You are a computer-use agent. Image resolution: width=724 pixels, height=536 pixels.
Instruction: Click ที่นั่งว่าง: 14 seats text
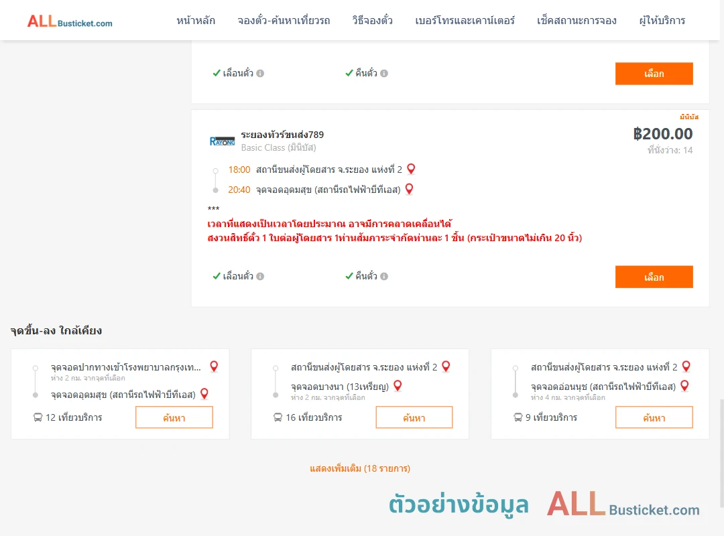670,150
